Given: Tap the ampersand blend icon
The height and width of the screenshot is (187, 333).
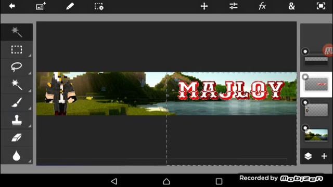Looking at the screenshot, I should 291,6.
